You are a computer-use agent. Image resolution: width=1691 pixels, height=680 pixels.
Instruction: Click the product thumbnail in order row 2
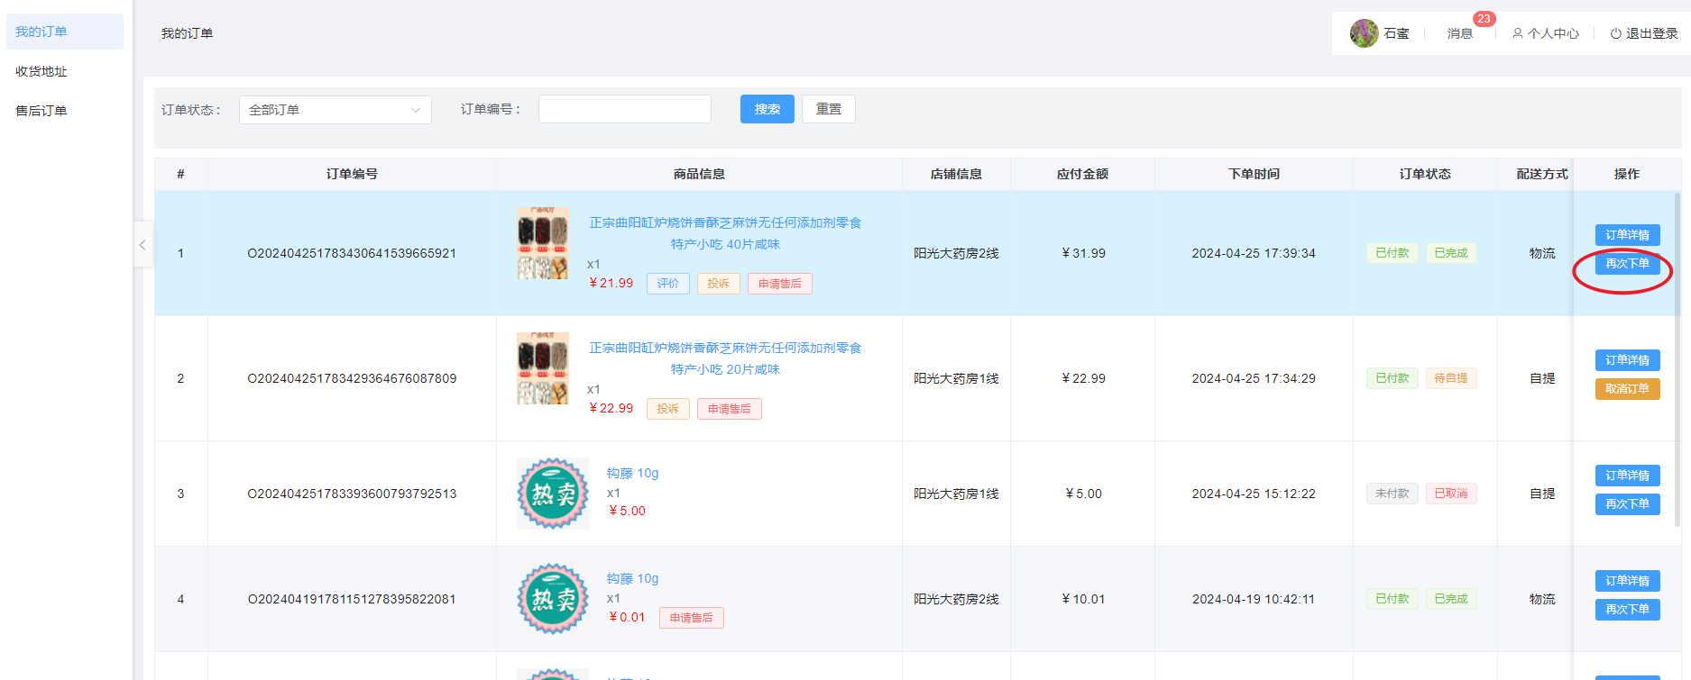coord(543,367)
